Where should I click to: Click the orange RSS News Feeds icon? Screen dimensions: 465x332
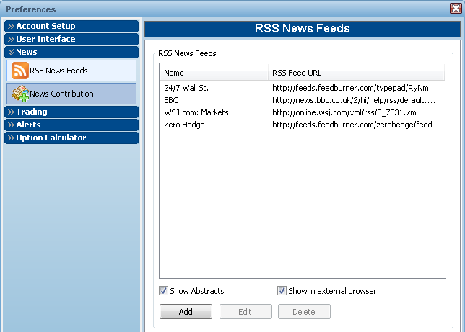point(19,71)
